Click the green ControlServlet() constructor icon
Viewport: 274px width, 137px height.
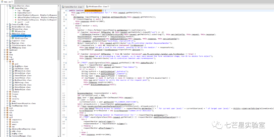15,13
